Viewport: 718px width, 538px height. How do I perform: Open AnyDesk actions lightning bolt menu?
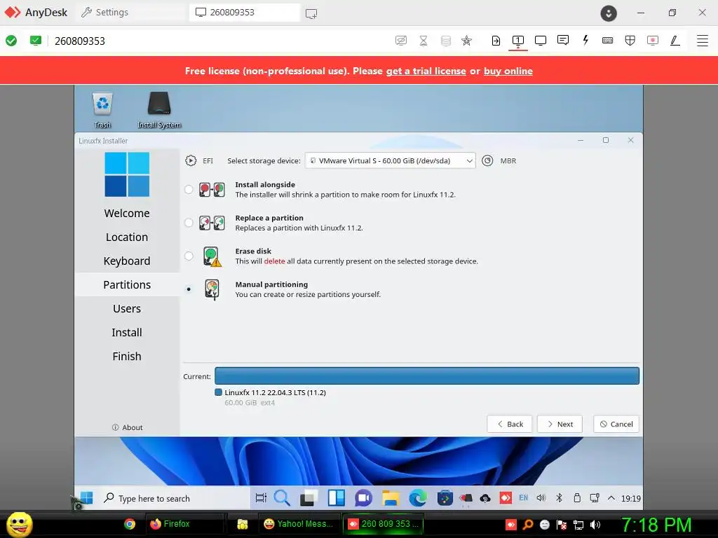click(585, 40)
